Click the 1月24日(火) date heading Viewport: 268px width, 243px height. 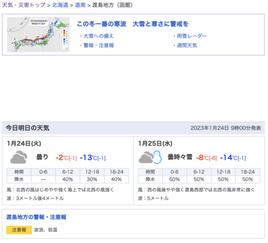point(24,143)
